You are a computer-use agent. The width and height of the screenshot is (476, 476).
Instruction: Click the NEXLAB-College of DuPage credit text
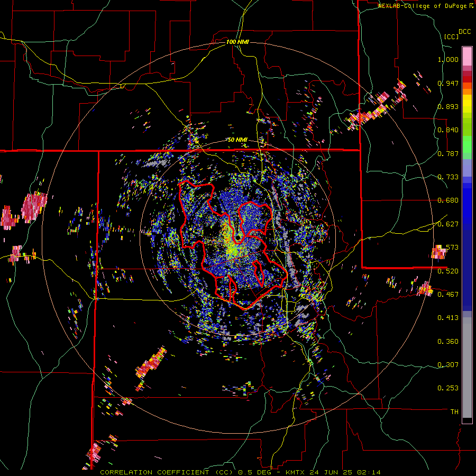423,6
